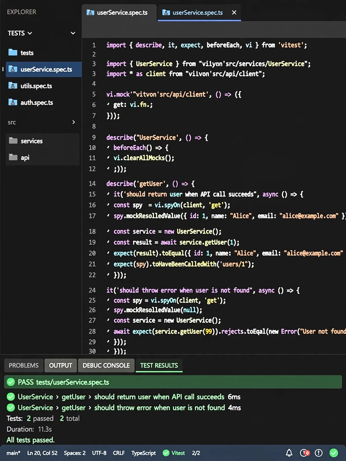Click toHaveBeenCalledWith('users/1') on line 21
Screen dimensions: 346x461
(204, 264)
